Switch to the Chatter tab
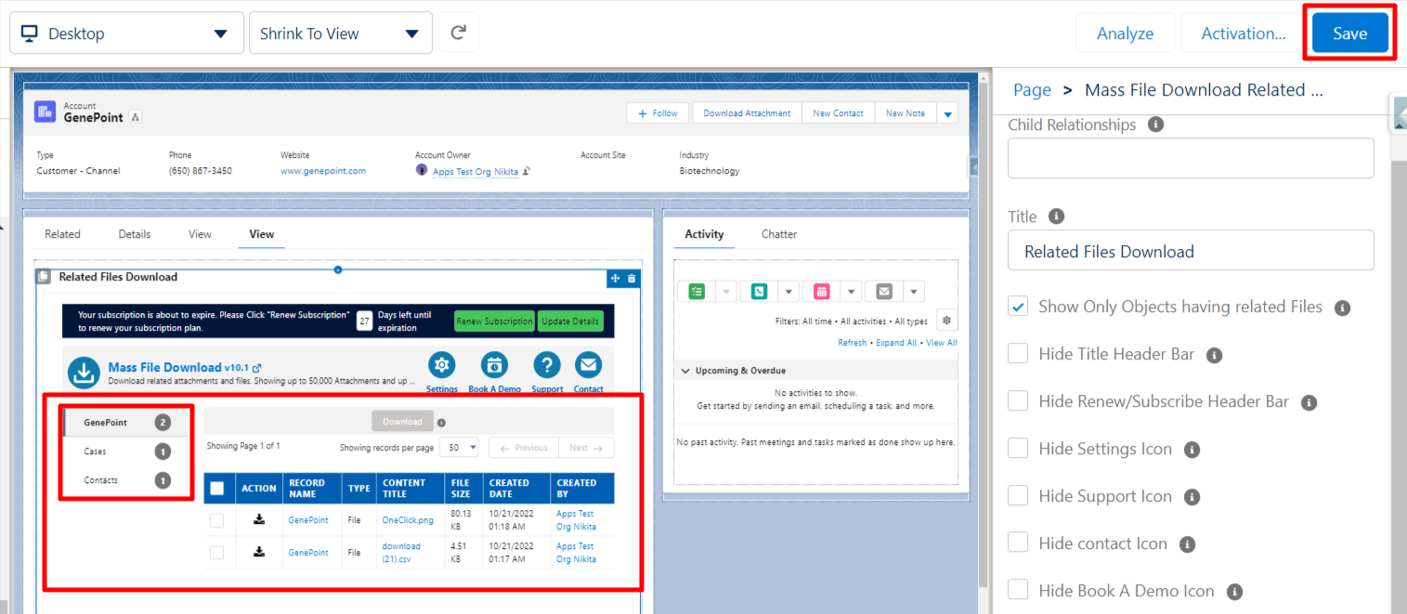The width and height of the screenshot is (1407, 614). [x=779, y=234]
